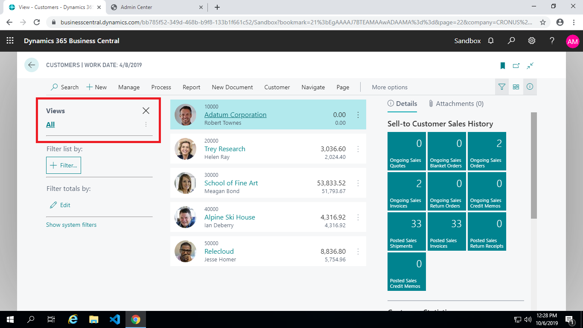
Task: Switch to the Attachments tab
Action: click(x=456, y=103)
